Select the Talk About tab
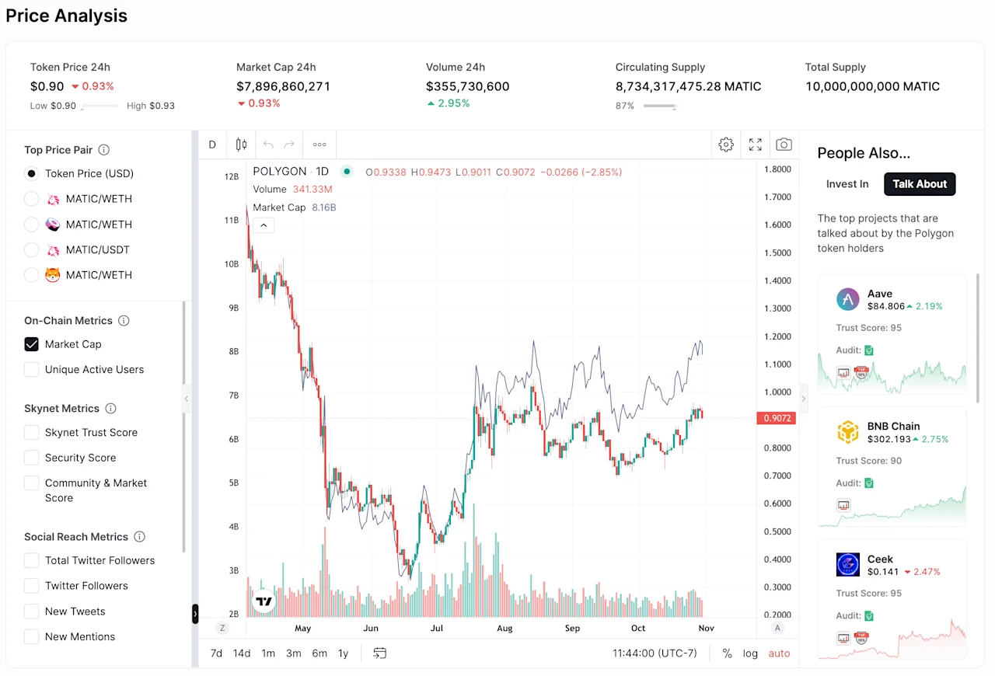Screen dimensions: 995x676 (x=920, y=184)
